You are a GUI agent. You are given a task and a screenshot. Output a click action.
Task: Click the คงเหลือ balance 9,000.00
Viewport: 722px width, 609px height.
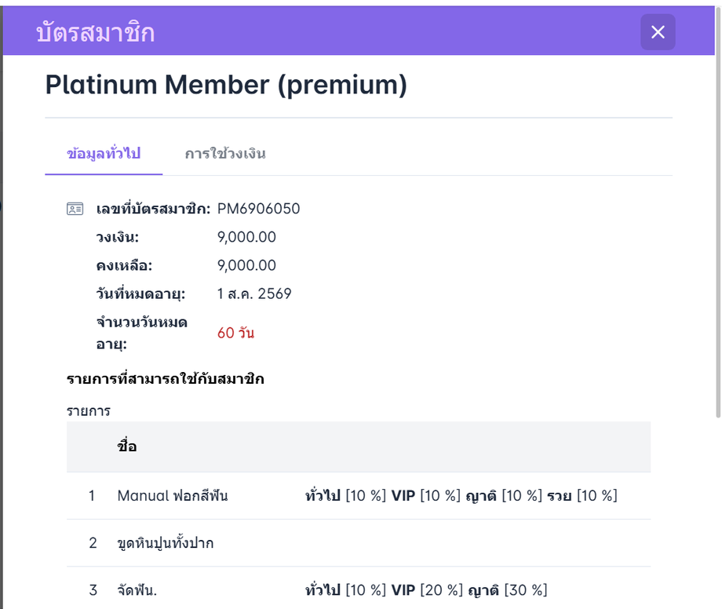pyautogui.click(x=246, y=265)
